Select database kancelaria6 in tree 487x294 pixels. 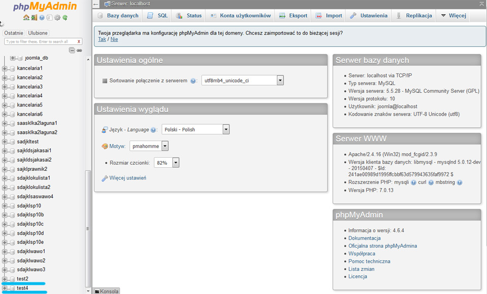pos(30,114)
